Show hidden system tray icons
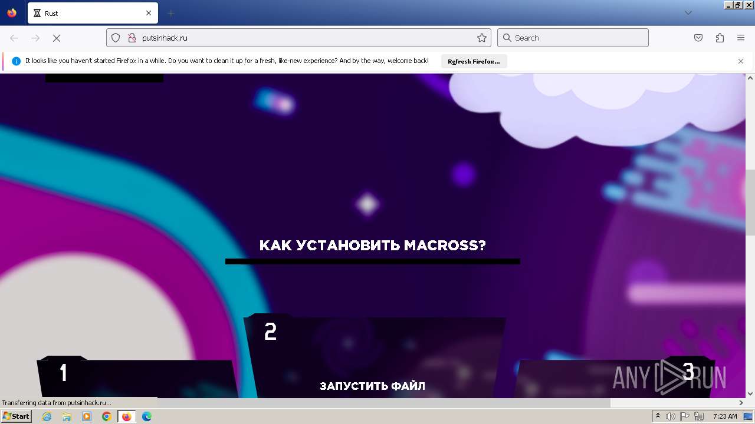This screenshot has width=755, height=424. (658, 416)
